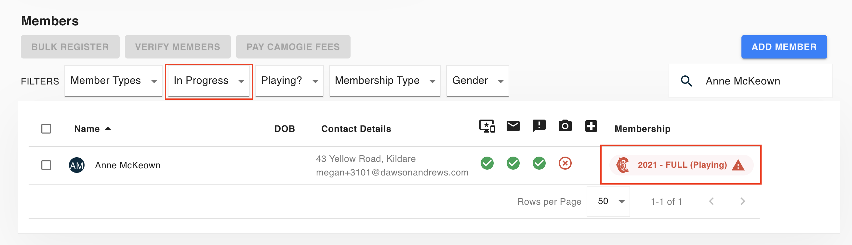Toggle the select-all members checkbox
Viewport: 852px width, 245px height.
click(46, 129)
